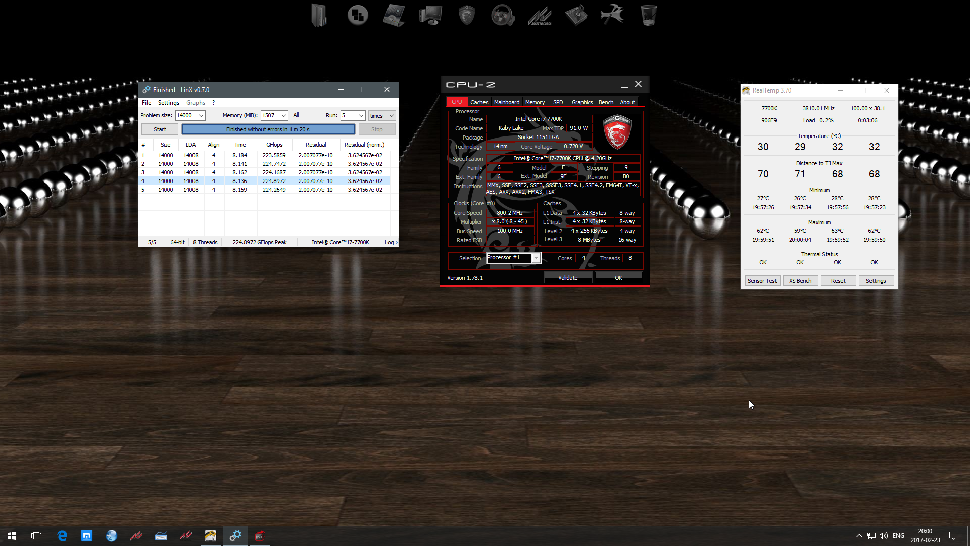Viewport: 970px width, 546px height.
Task: Click the Maxthon browser taskbar icon
Action: 87,536
